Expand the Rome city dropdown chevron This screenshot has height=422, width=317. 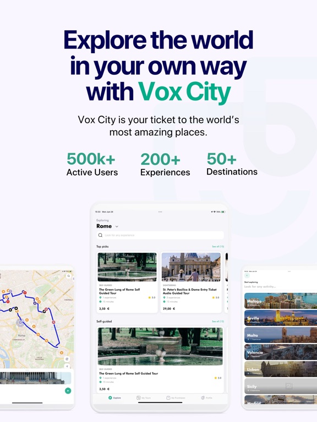(x=117, y=226)
